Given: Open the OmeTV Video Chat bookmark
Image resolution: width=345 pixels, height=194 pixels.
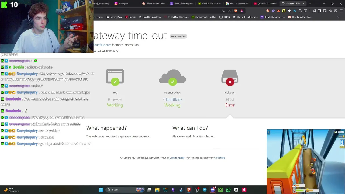Looking at the screenshot, I should (x=300, y=17).
